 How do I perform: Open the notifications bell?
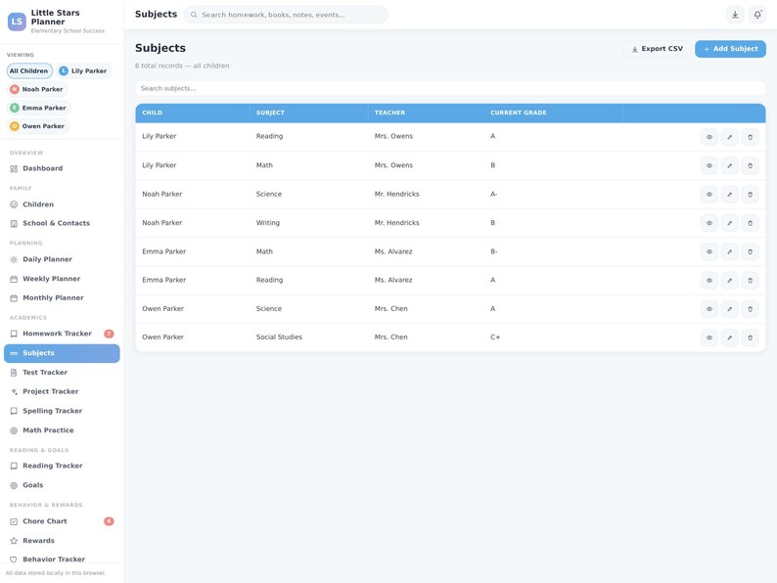[x=757, y=15]
